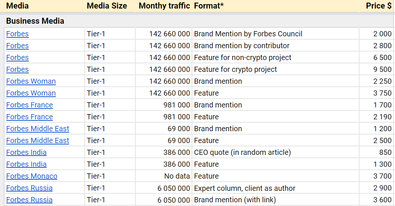
Task: Select the 6 050 000 traffic cell in Expert column row
Action: pyautogui.click(x=164, y=188)
